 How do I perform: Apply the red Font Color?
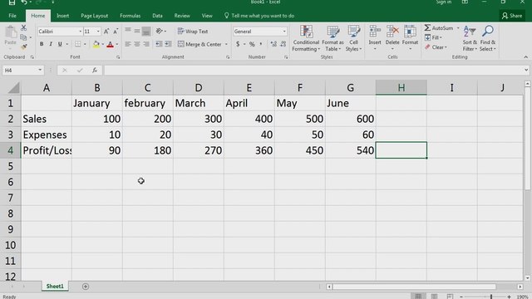(110, 44)
